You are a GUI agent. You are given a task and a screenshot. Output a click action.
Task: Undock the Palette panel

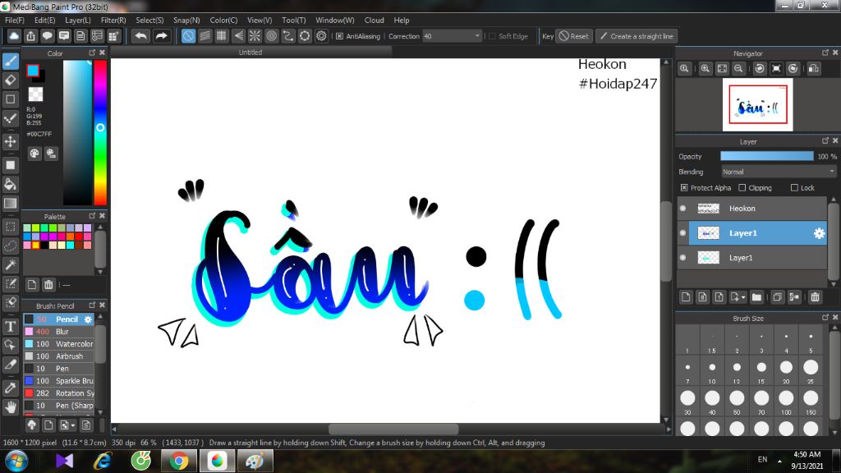click(x=92, y=216)
